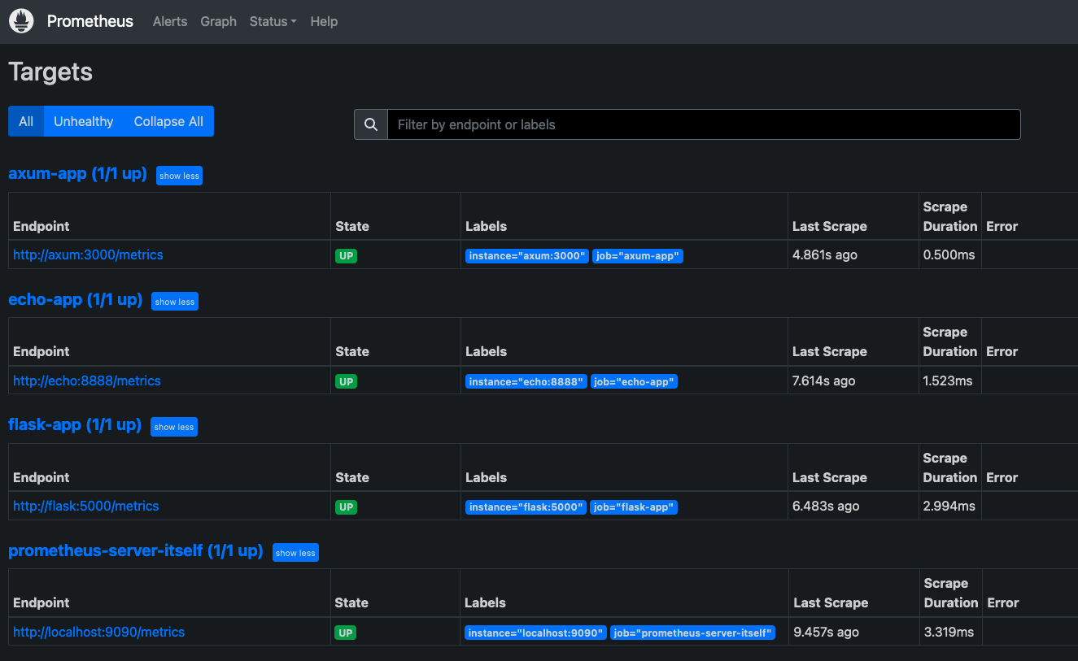
Task: Collapse echo-app with show less
Action: click(x=175, y=302)
